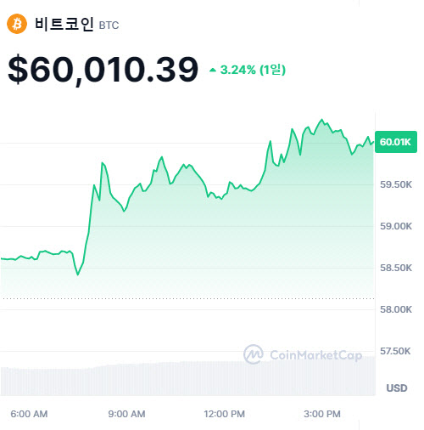This screenshot has width=424, height=430.
Task: Click the $60,010.39 price value
Action: point(103,70)
